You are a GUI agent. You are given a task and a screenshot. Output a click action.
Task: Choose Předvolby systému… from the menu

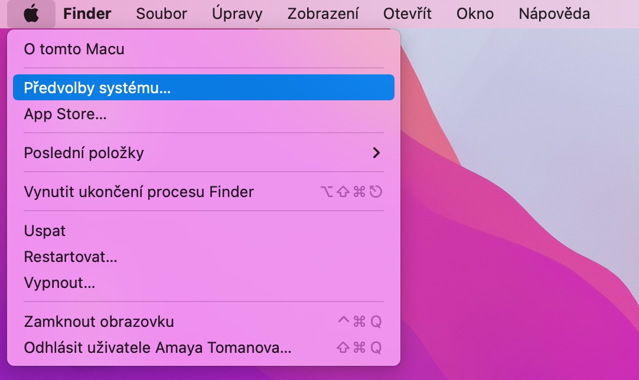pyautogui.click(x=97, y=88)
